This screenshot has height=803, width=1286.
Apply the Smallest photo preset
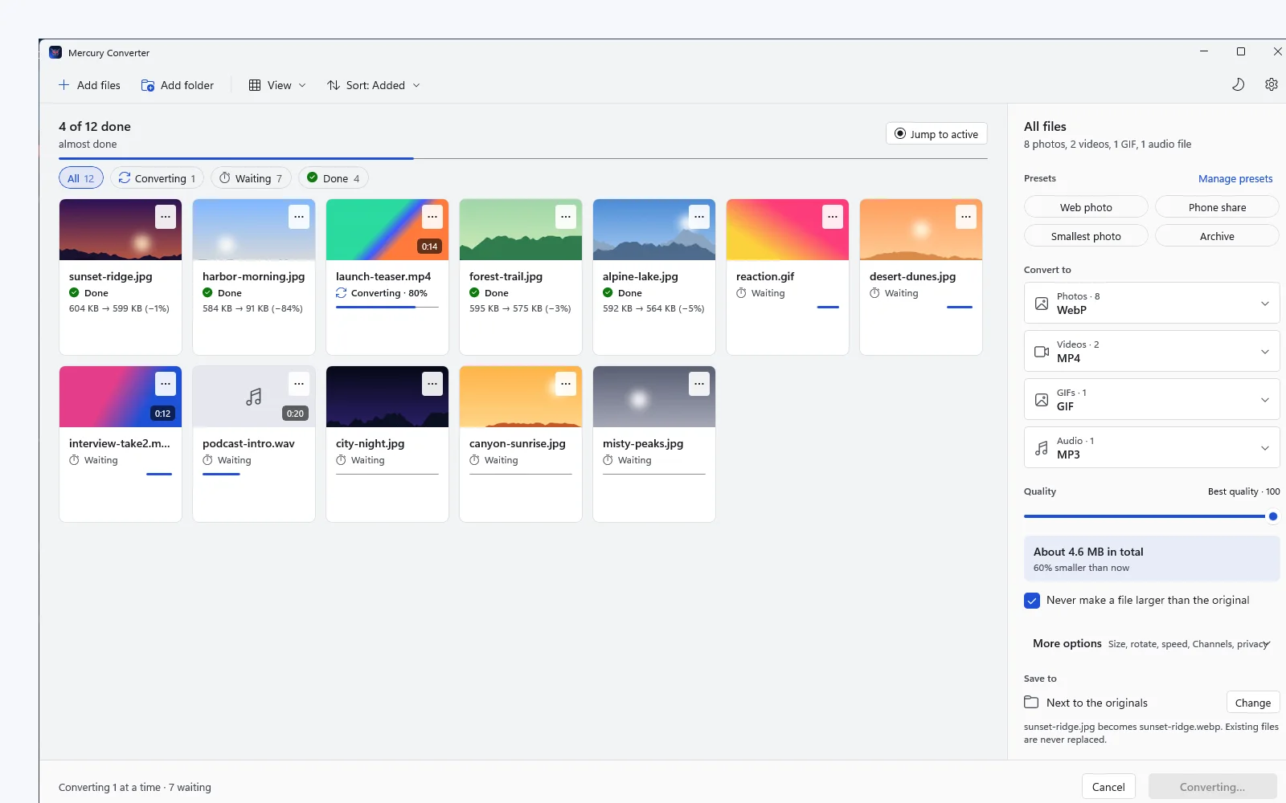pyautogui.click(x=1086, y=236)
